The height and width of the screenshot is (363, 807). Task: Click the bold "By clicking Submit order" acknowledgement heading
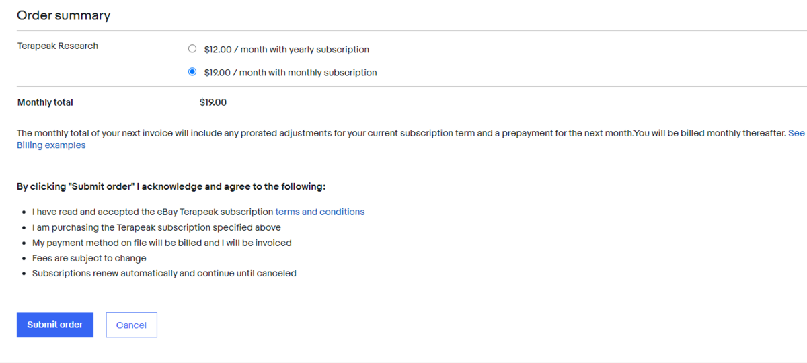[171, 186]
